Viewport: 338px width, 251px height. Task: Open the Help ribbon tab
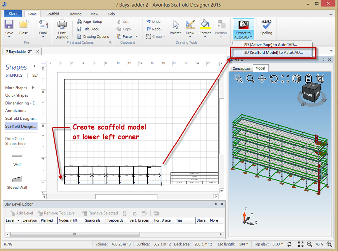click(111, 14)
